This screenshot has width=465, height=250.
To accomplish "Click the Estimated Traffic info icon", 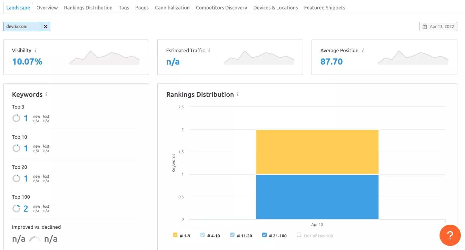I will pos(209,50).
